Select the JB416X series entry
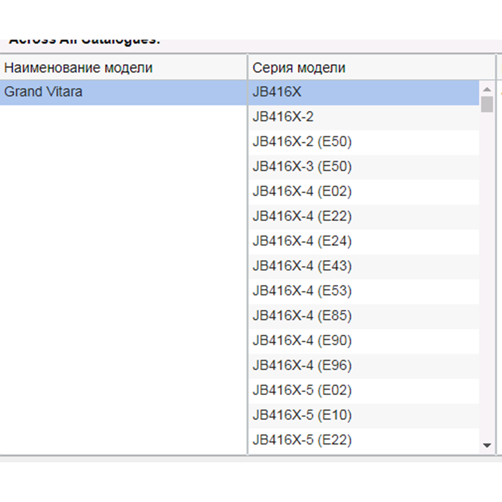This screenshot has height=502, width=502. coord(277,92)
